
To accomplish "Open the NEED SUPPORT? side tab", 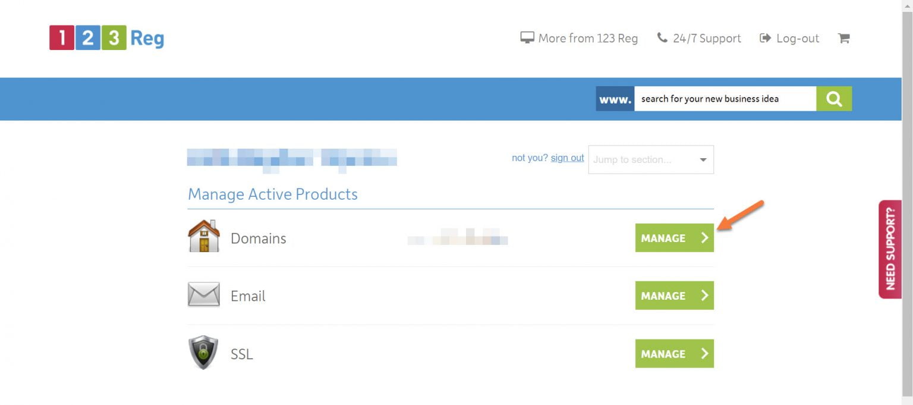I will 890,248.
